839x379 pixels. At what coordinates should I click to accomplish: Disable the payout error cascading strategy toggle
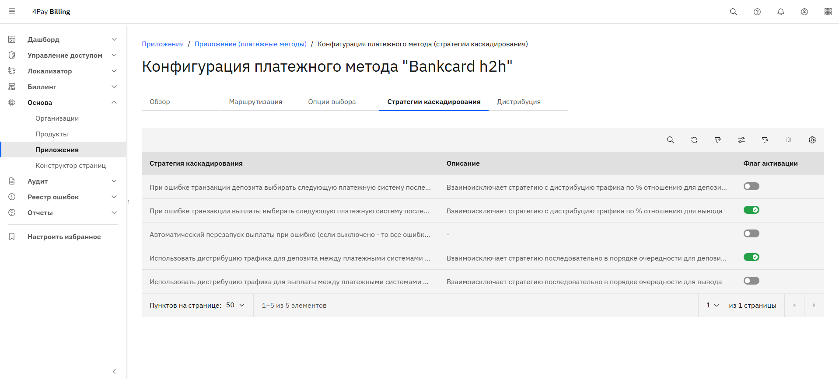click(x=751, y=210)
